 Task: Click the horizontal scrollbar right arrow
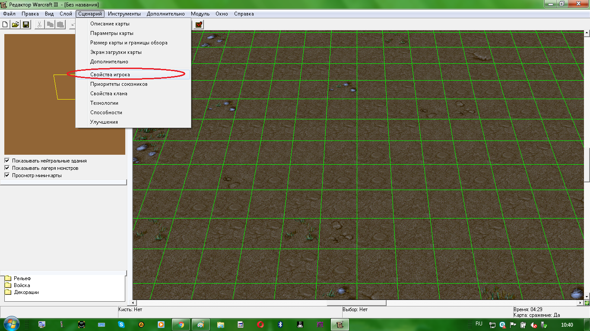click(x=581, y=303)
